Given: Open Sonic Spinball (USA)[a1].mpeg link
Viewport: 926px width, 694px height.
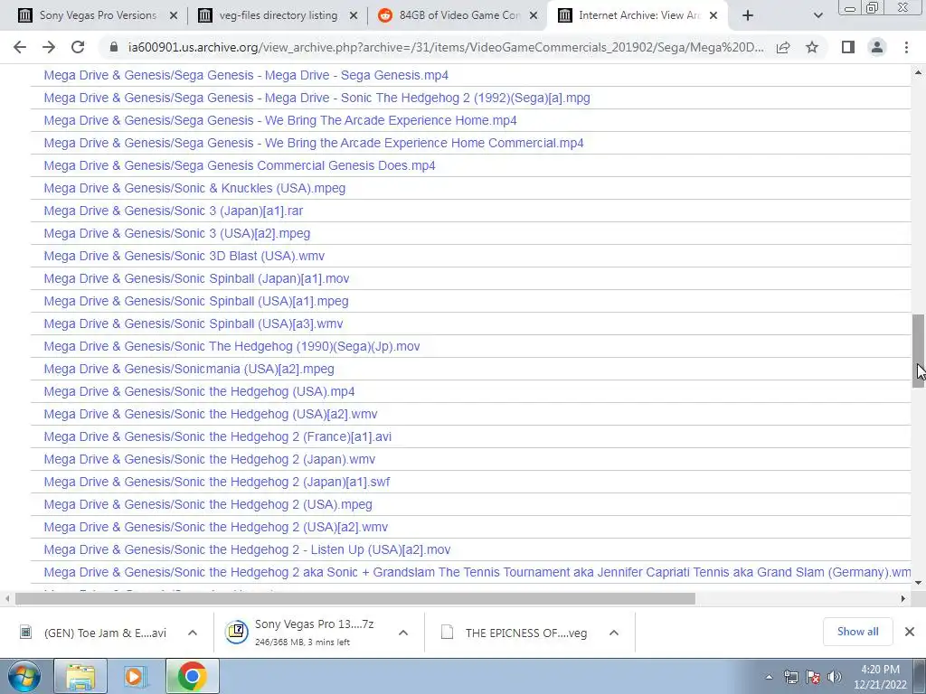Looking at the screenshot, I should point(196,302).
